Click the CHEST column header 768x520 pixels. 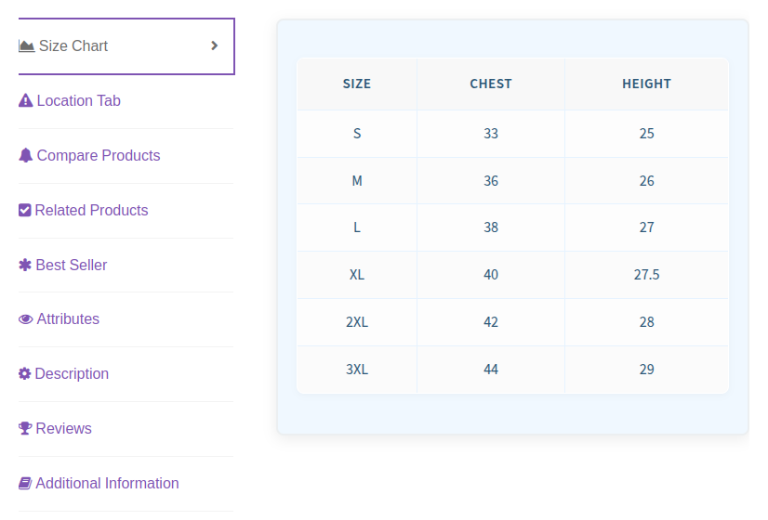[491, 84]
